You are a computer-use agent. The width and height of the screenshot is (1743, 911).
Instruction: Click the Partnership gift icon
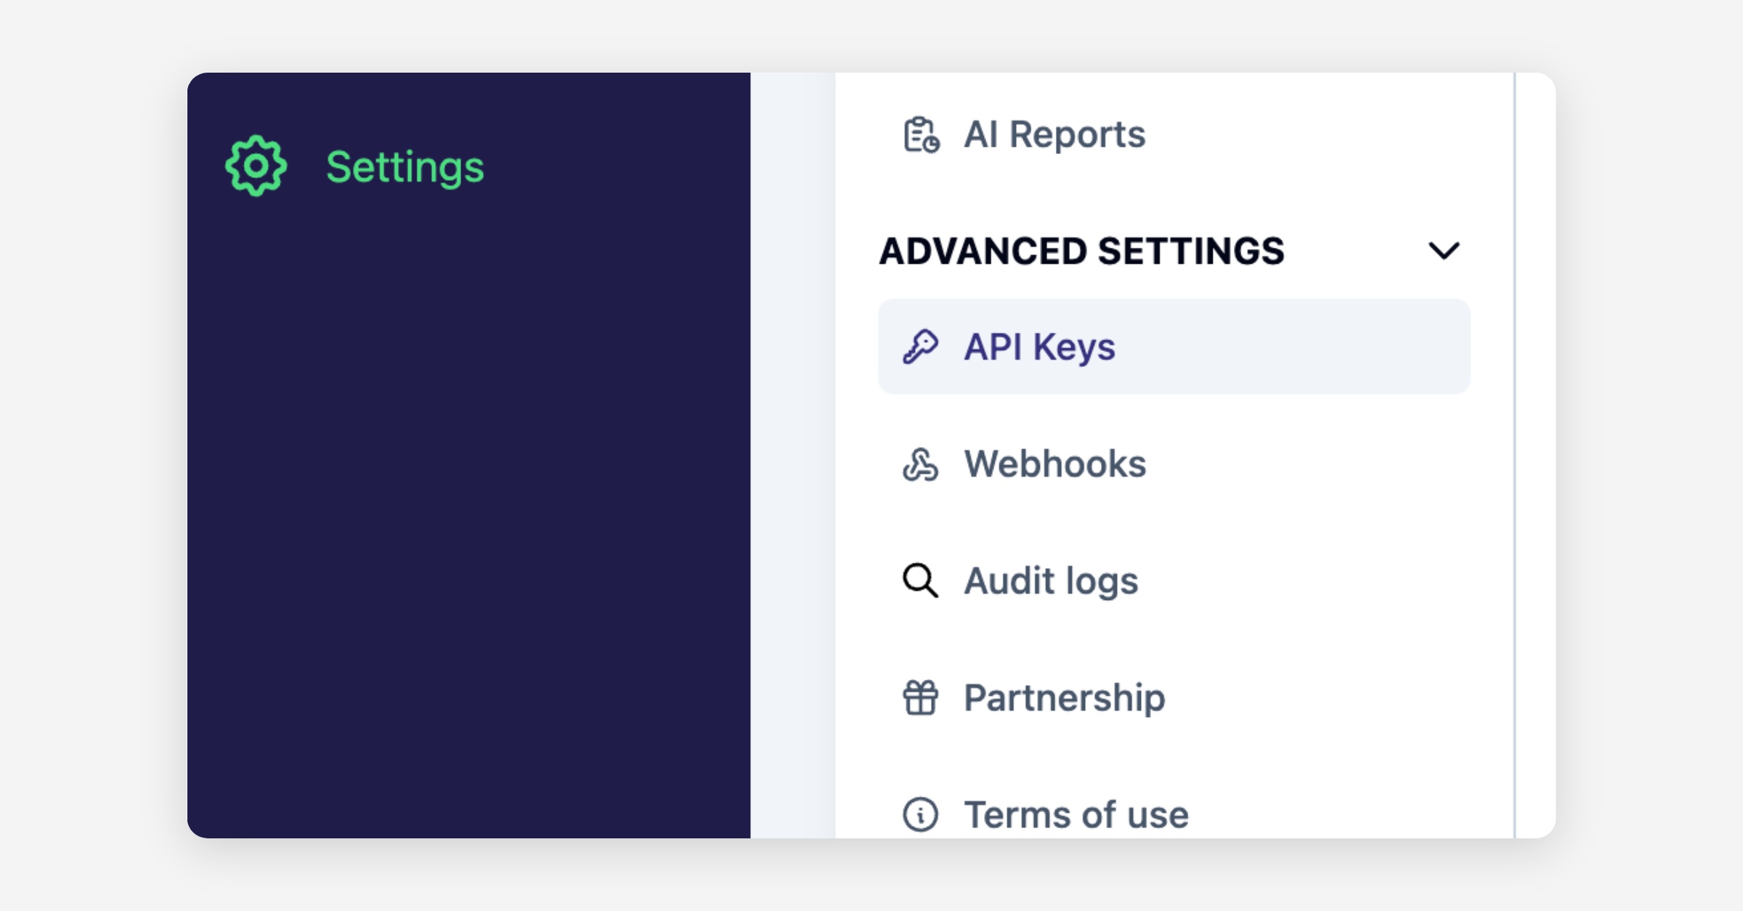[920, 697]
